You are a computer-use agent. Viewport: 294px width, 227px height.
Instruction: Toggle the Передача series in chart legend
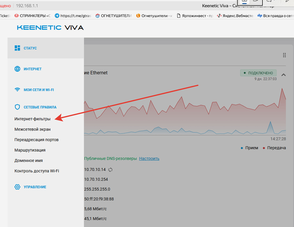point(274,148)
